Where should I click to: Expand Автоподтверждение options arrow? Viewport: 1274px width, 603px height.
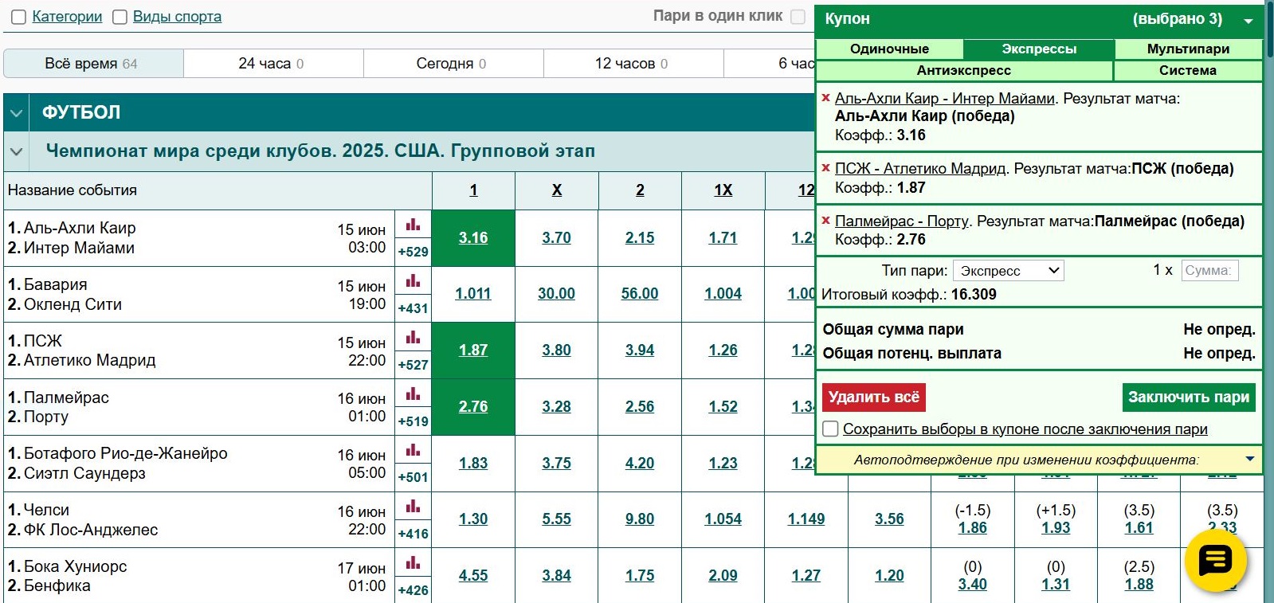pos(1249,459)
